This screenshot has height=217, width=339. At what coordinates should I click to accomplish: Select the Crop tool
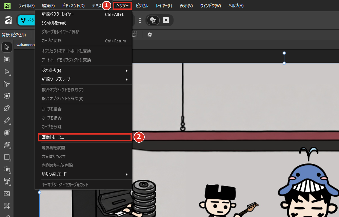[7, 205]
